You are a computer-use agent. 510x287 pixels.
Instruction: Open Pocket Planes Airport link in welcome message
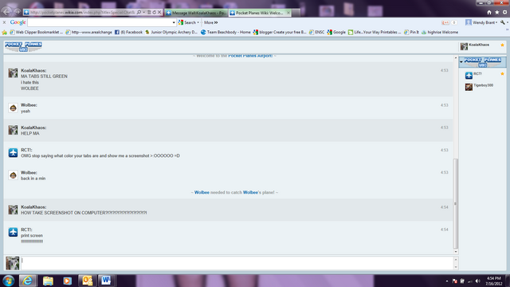250,56
